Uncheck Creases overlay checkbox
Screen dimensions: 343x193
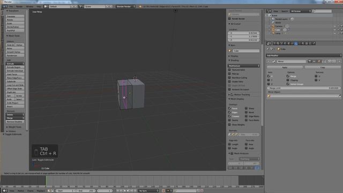point(229,116)
